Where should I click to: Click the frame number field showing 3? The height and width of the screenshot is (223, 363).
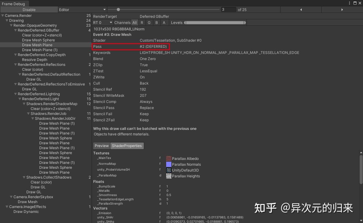228,9
